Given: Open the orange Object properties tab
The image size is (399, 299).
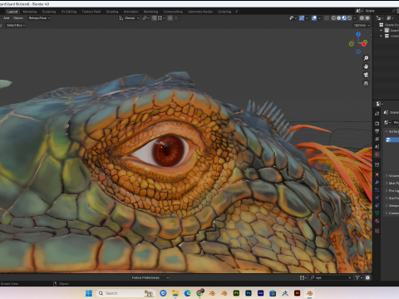Looking at the screenshot, I should [x=377, y=174].
